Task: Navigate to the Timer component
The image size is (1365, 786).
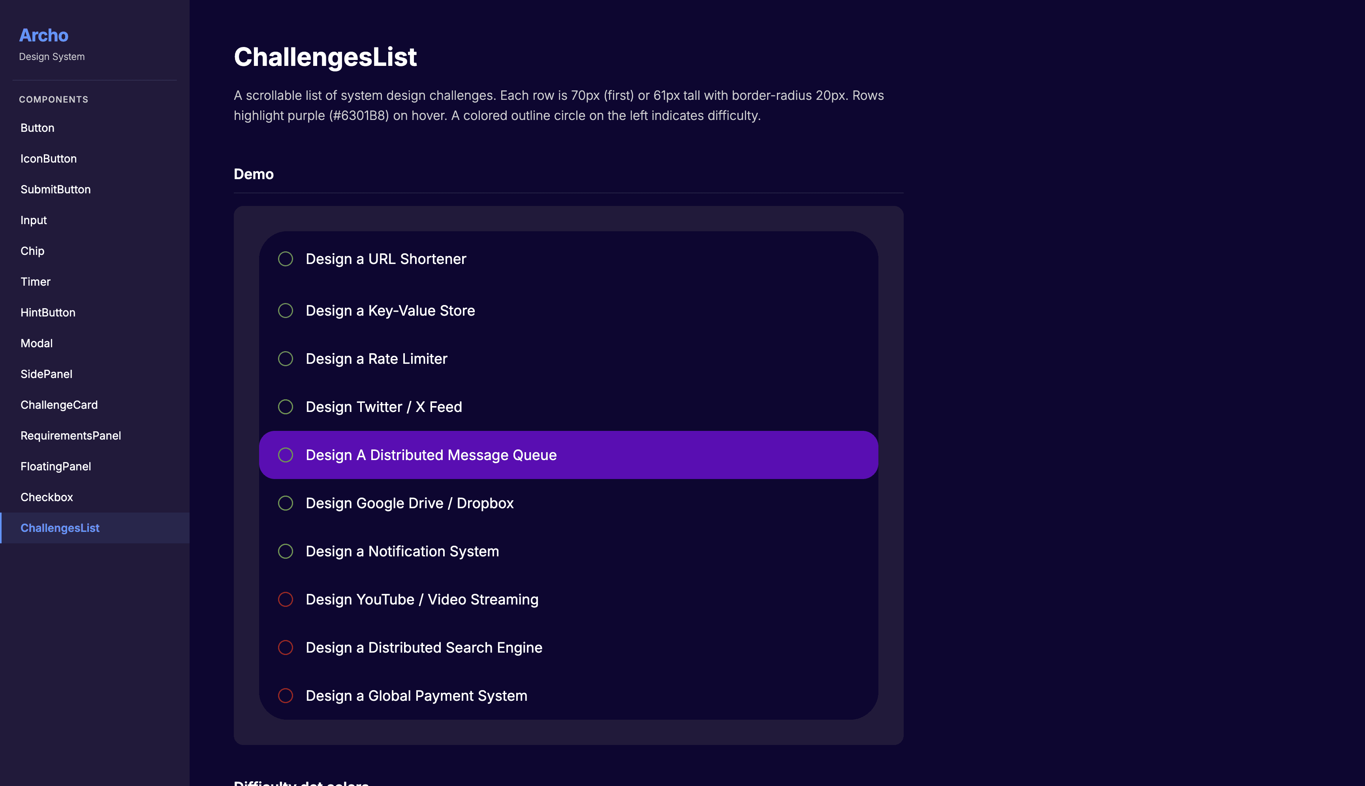Action: [35, 282]
